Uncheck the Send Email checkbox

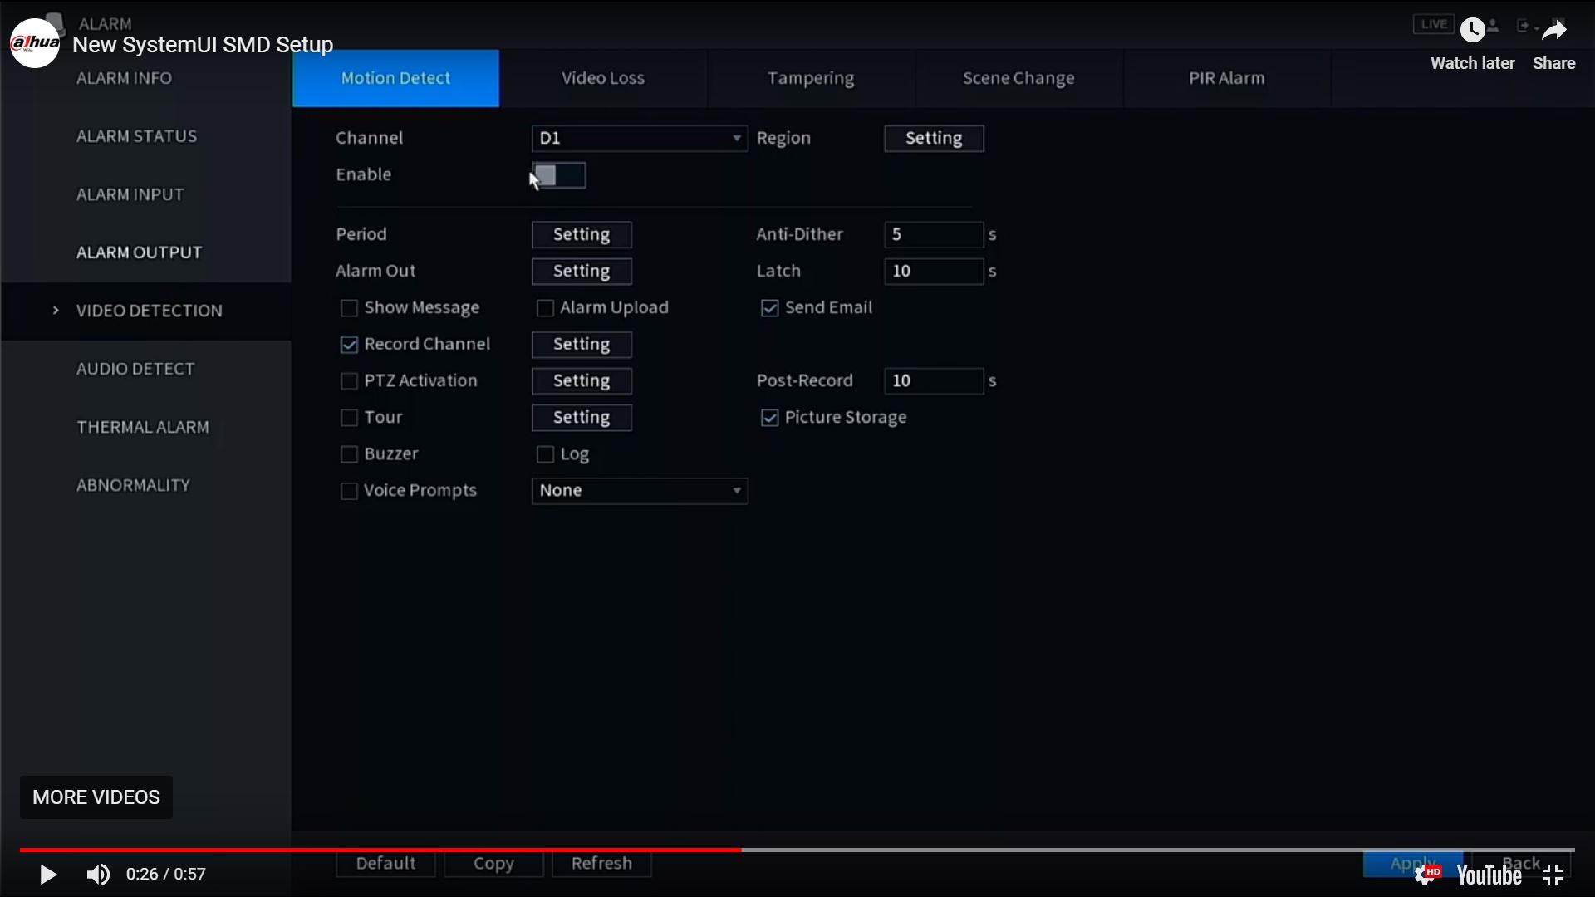pyautogui.click(x=769, y=308)
